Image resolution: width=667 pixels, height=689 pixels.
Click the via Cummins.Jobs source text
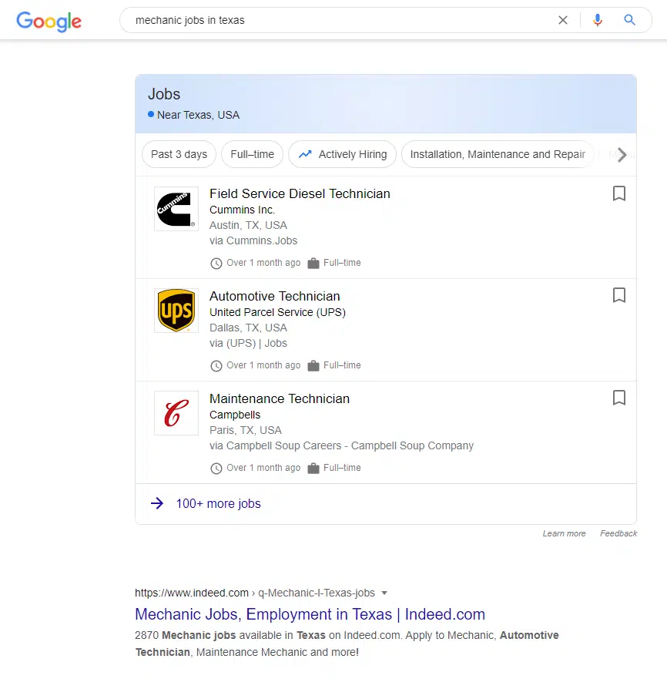[x=253, y=240]
